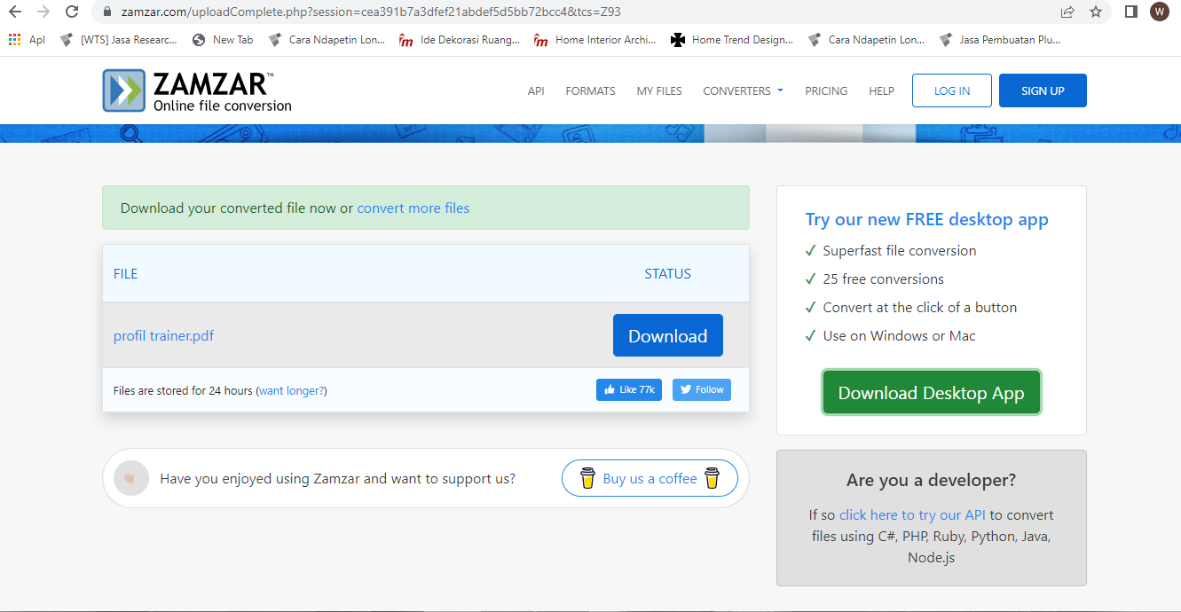Expand the CONVERTERS dropdown

743,91
